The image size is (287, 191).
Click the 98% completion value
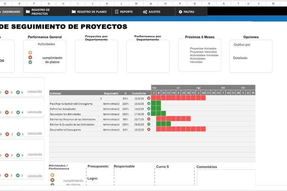[x=126, y=119]
